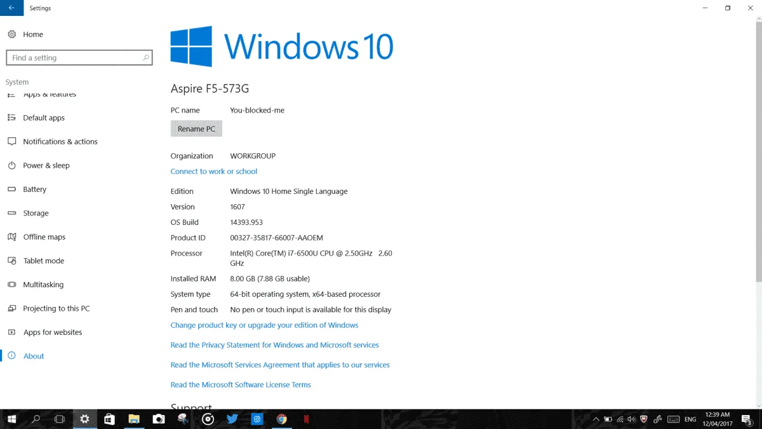
Task: Open Camera app from taskbar
Action: pyautogui.click(x=159, y=419)
